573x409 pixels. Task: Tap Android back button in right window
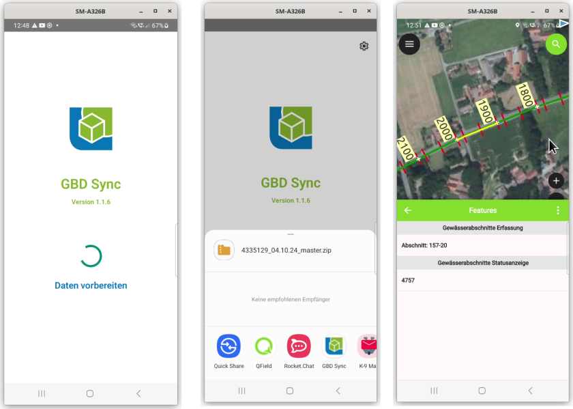tap(530, 391)
